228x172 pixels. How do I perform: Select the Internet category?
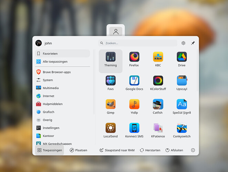[63, 96]
